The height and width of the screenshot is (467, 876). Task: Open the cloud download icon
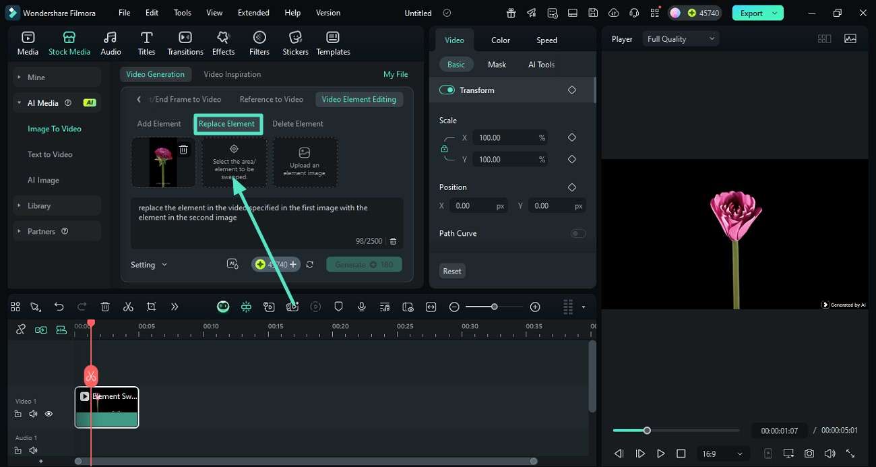(x=613, y=13)
